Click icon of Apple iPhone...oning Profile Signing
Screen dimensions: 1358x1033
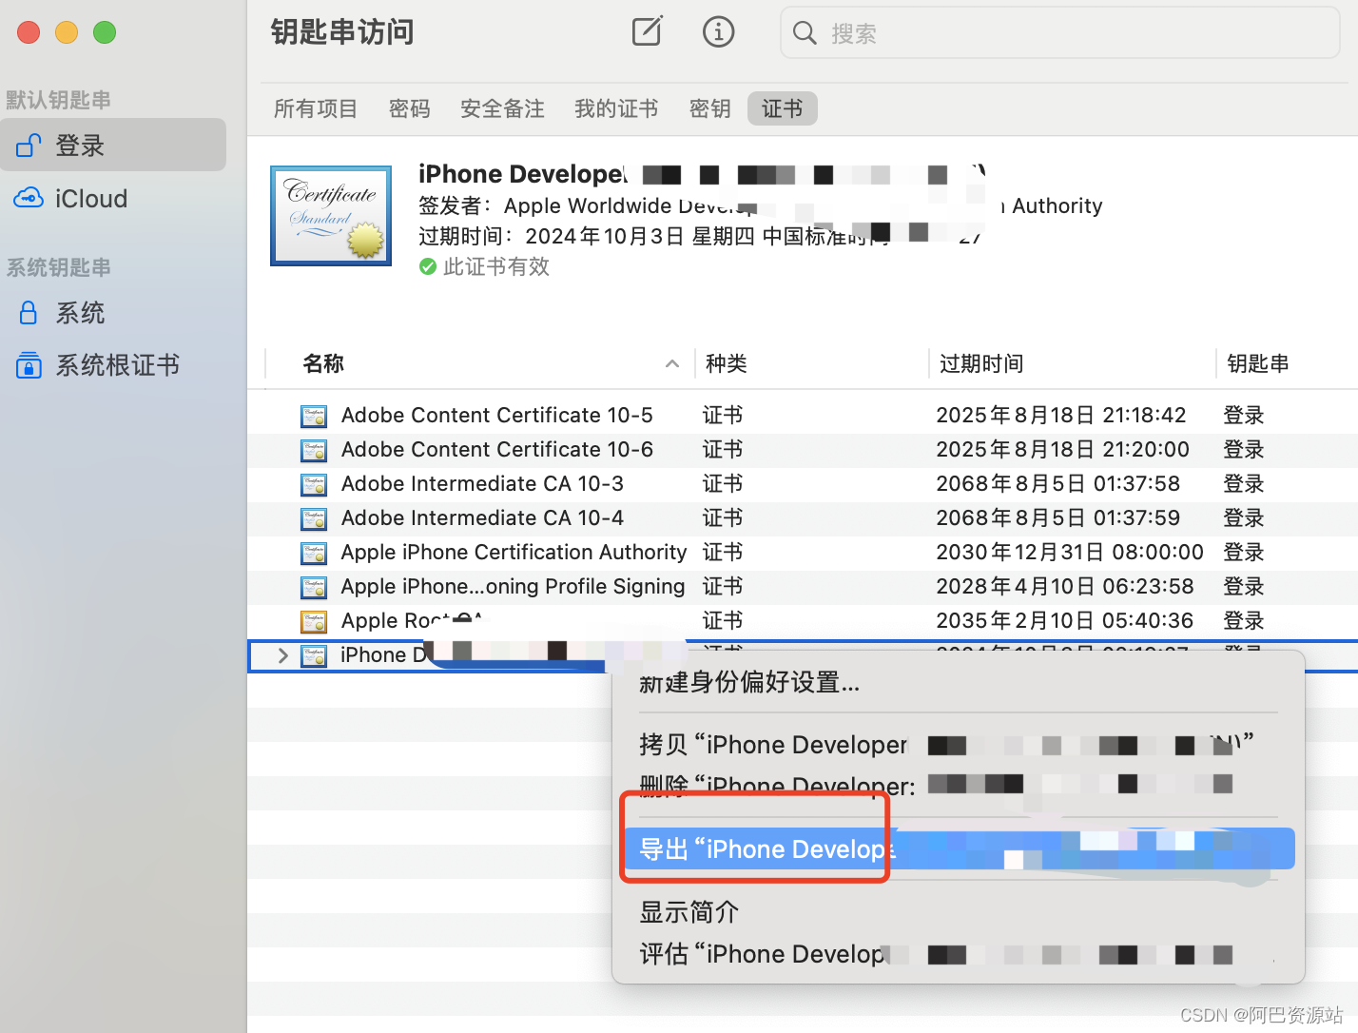coord(314,587)
